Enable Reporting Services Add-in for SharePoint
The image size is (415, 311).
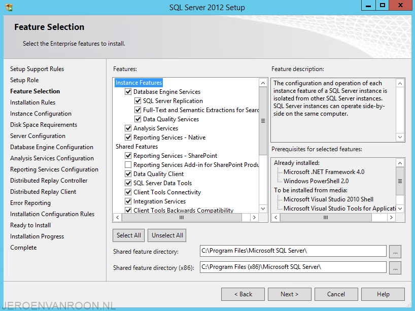click(128, 164)
